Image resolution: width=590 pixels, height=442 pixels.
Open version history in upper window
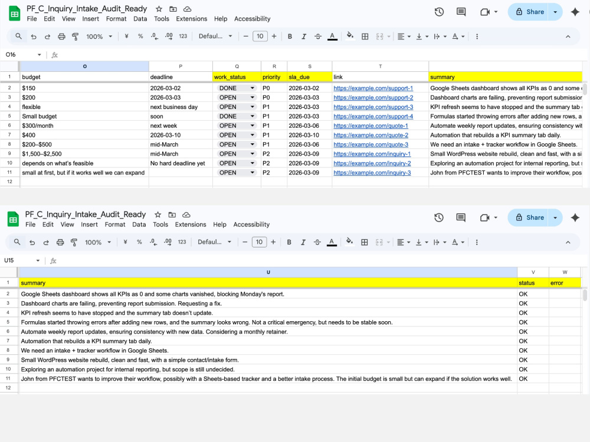pyautogui.click(x=439, y=12)
